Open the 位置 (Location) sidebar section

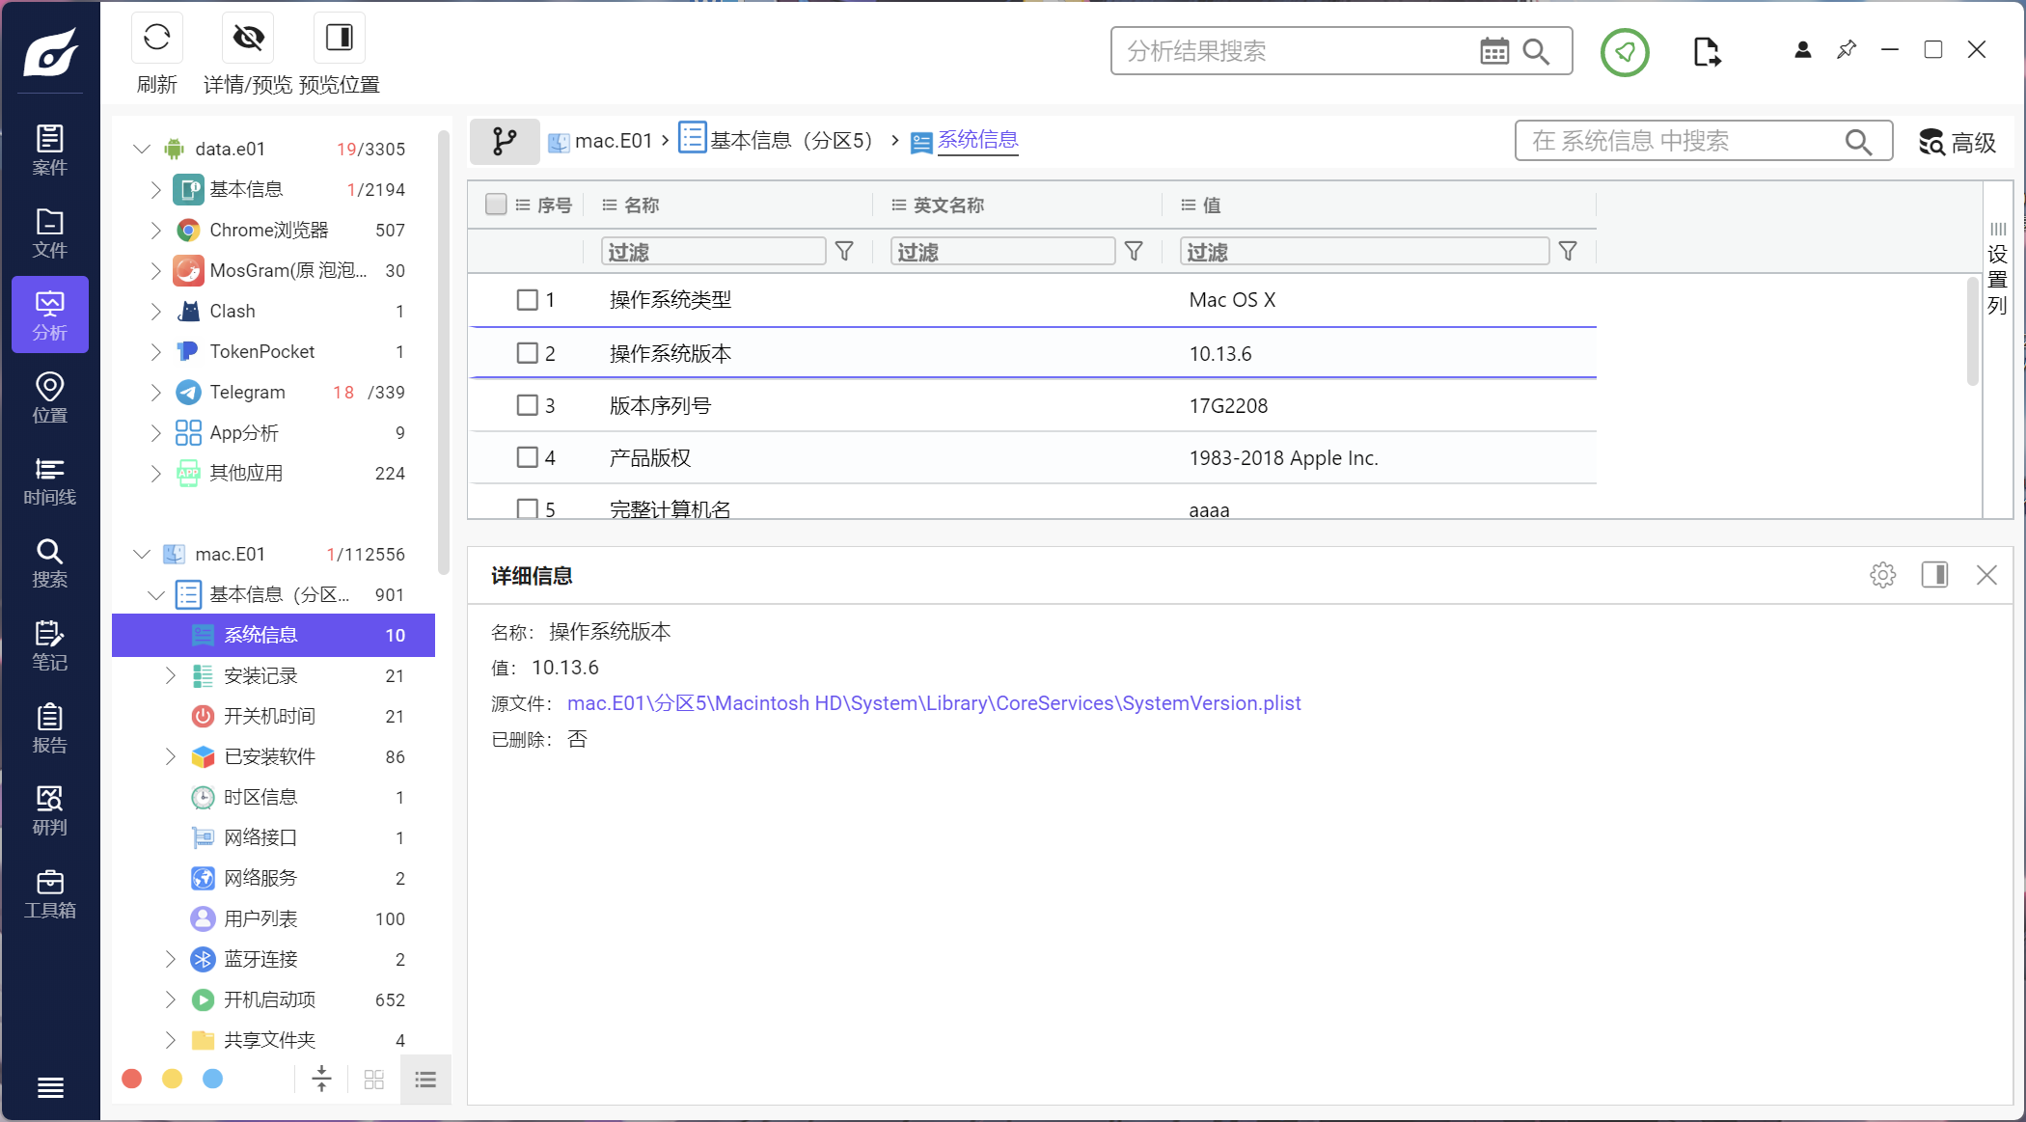point(50,398)
